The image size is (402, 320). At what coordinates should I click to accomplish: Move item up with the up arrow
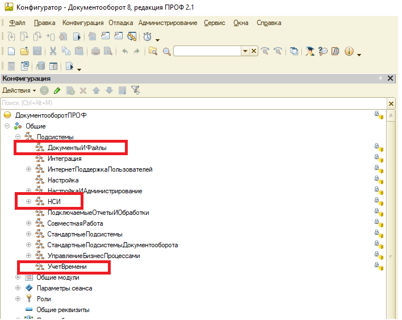pos(96,90)
